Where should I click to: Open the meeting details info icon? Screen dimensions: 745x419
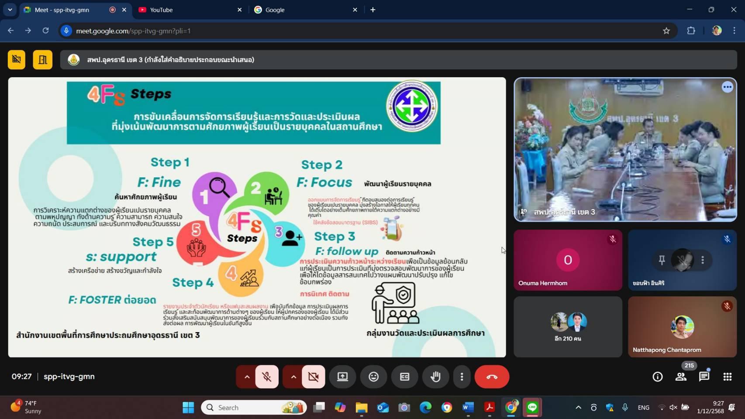pos(657,377)
